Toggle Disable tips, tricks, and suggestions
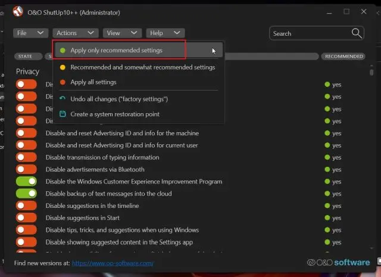This screenshot has height=277, width=381. click(26, 230)
